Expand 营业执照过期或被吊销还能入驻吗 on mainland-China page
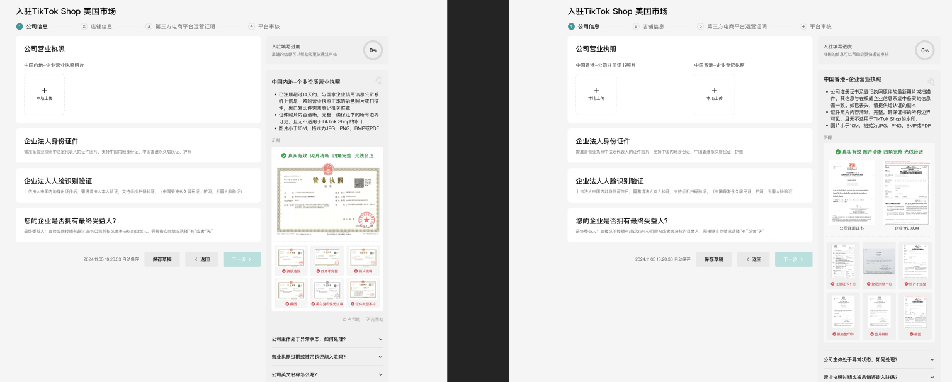The width and height of the screenshot is (952, 382). coord(327,357)
